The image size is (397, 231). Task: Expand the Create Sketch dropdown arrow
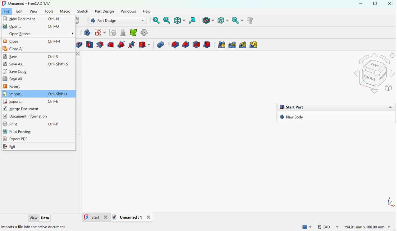[105, 33]
